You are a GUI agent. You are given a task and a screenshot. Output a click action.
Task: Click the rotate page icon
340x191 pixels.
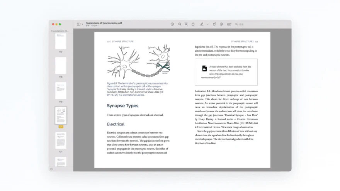214,24
